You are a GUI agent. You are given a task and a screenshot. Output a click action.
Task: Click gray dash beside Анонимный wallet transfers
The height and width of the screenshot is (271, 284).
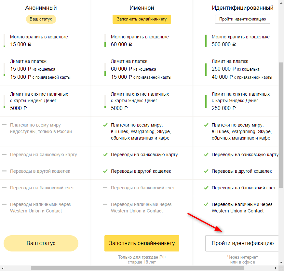[4, 171]
